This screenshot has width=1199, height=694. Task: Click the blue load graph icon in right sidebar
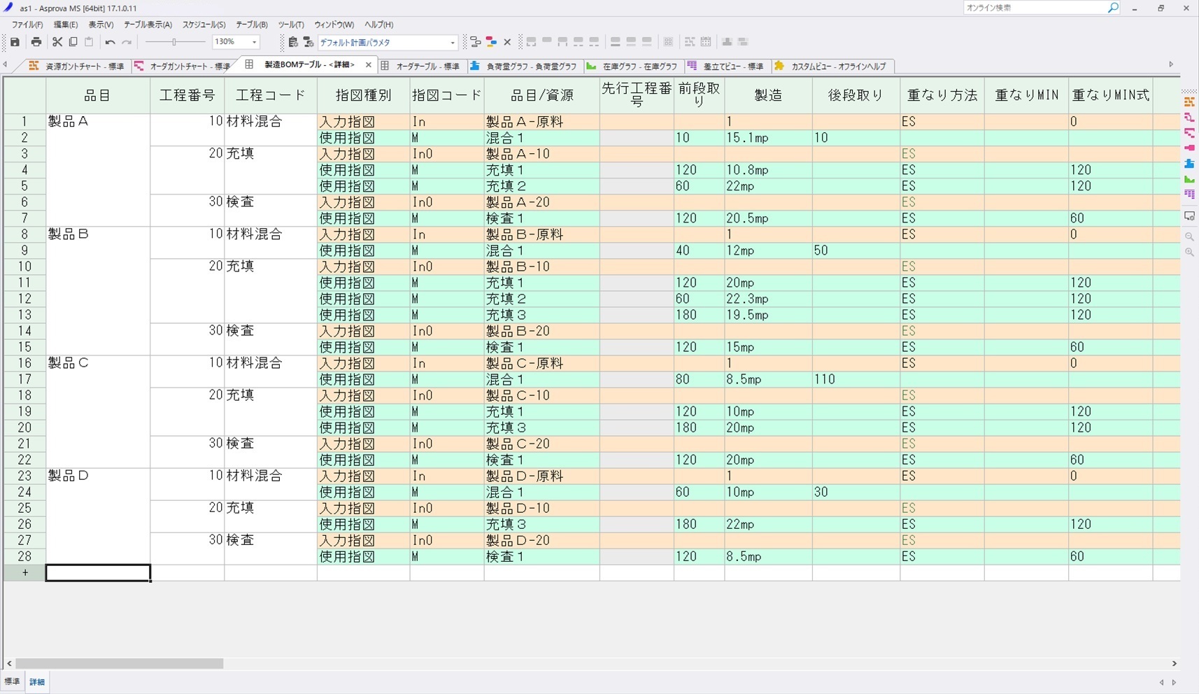tap(1189, 164)
